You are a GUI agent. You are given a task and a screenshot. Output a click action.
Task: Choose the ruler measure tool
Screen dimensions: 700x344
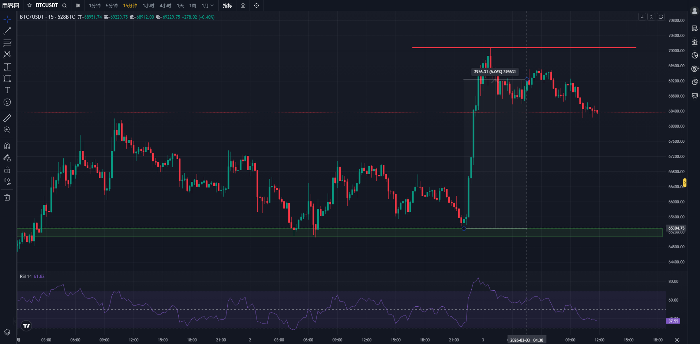click(x=7, y=118)
